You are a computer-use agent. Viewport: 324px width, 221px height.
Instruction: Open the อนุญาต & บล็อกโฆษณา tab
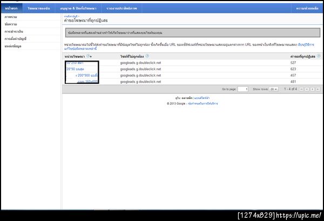pos(78,8)
